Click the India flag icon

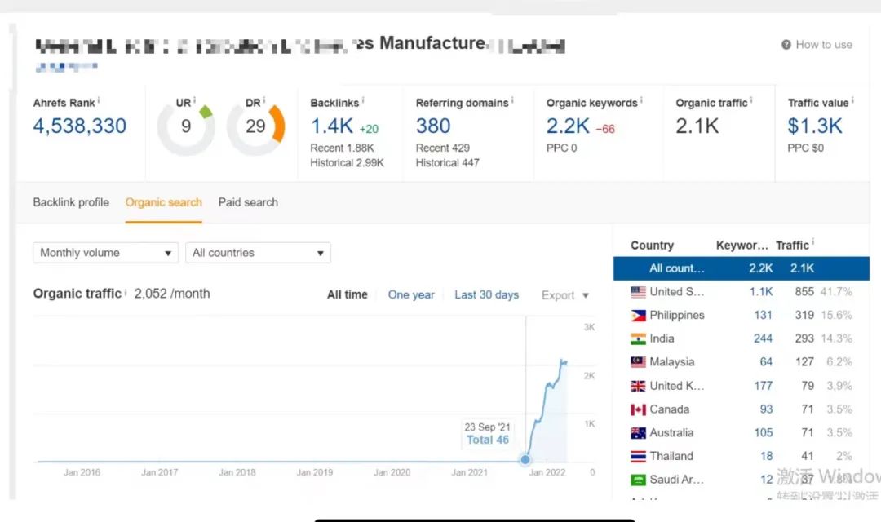coord(638,338)
